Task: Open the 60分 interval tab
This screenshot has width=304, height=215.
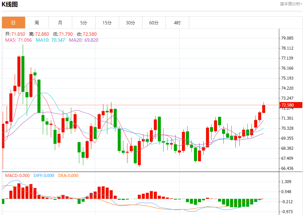Action: pos(154,23)
